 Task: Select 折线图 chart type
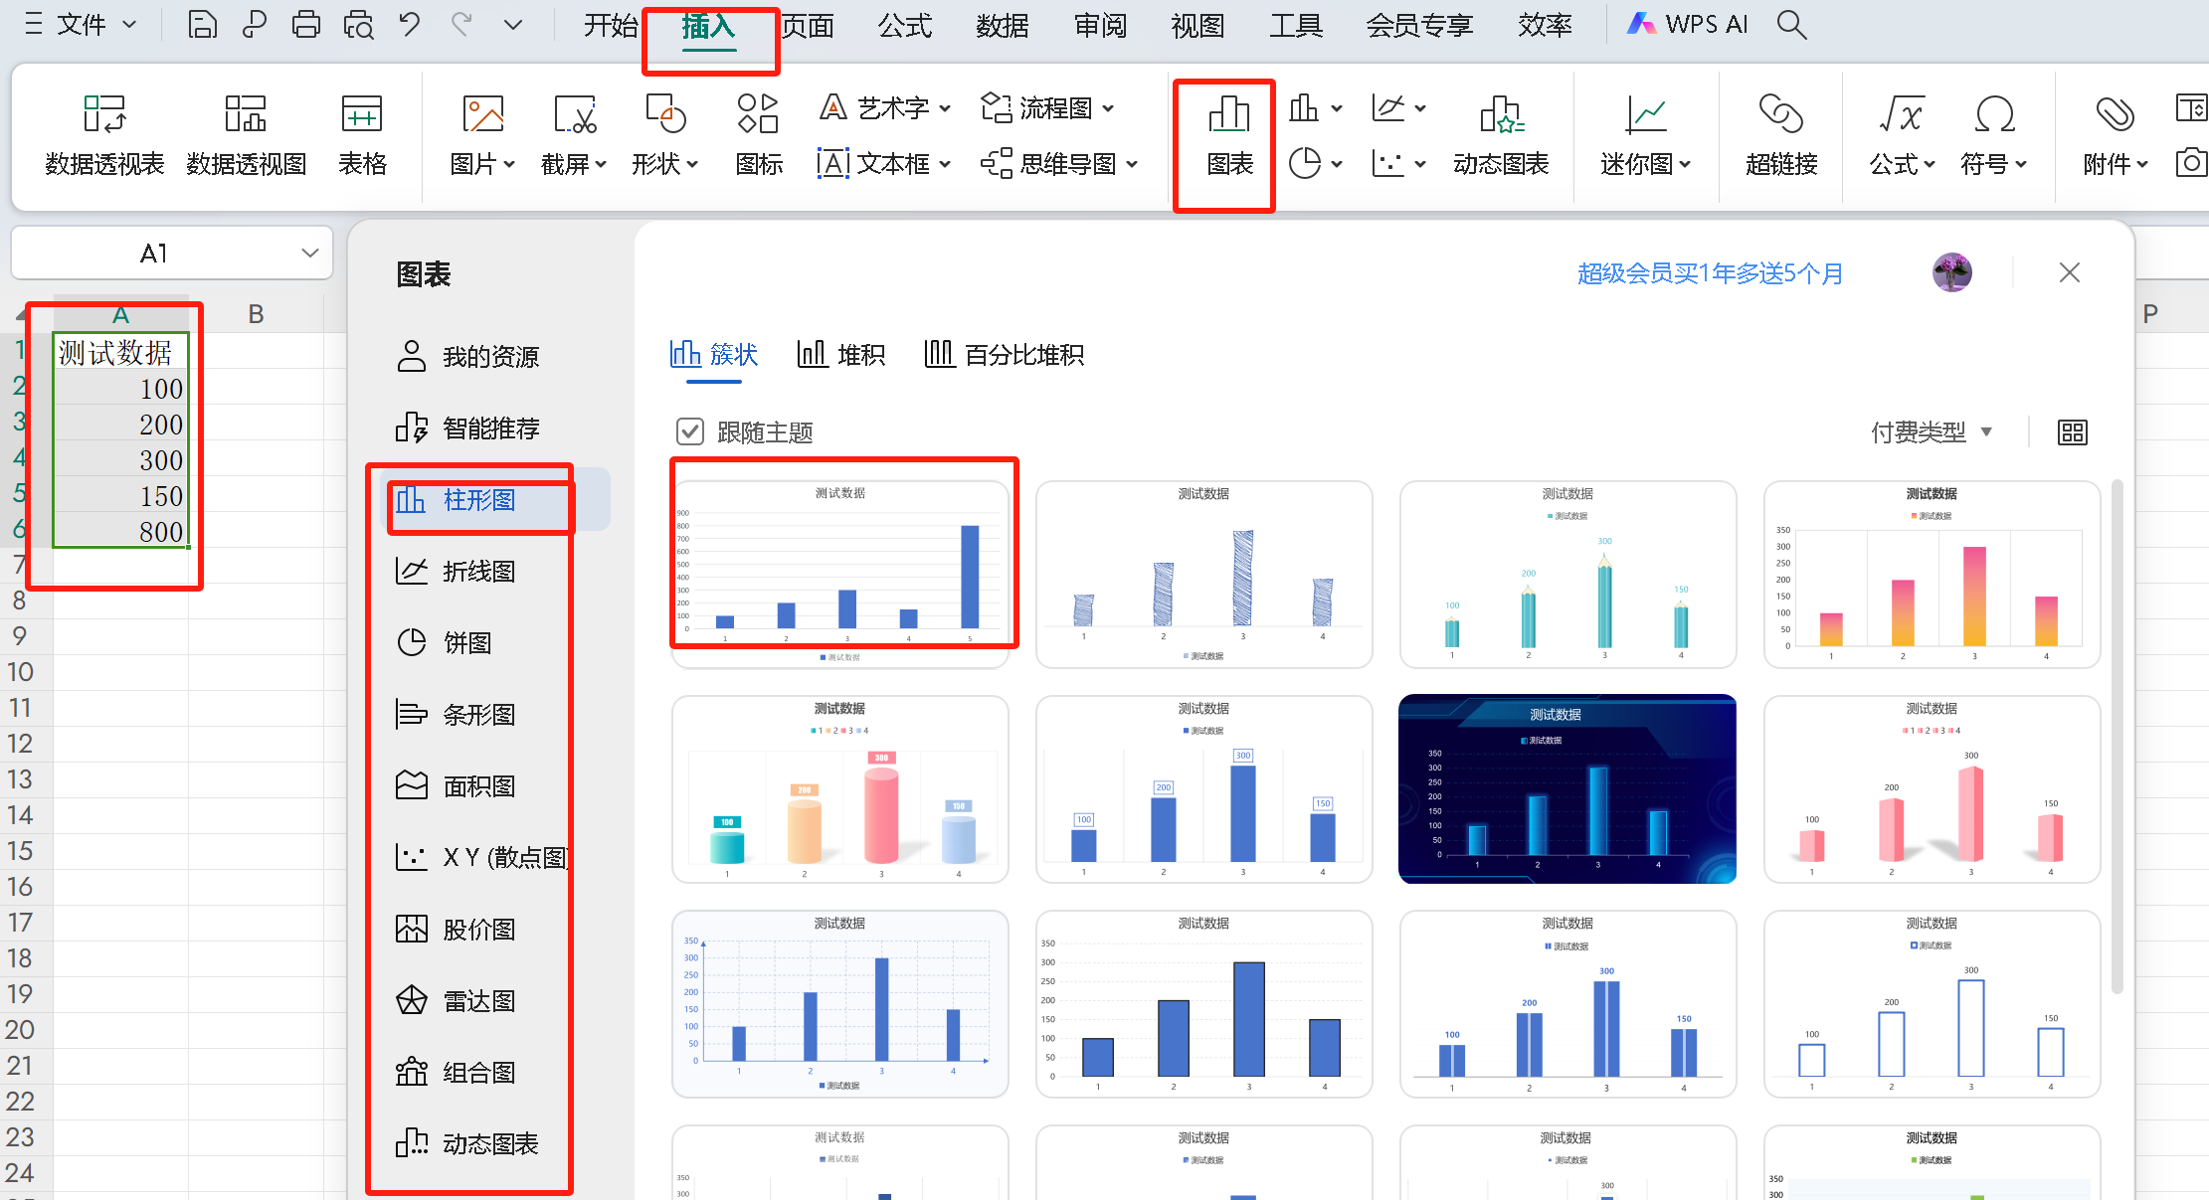tap(456, 571)
